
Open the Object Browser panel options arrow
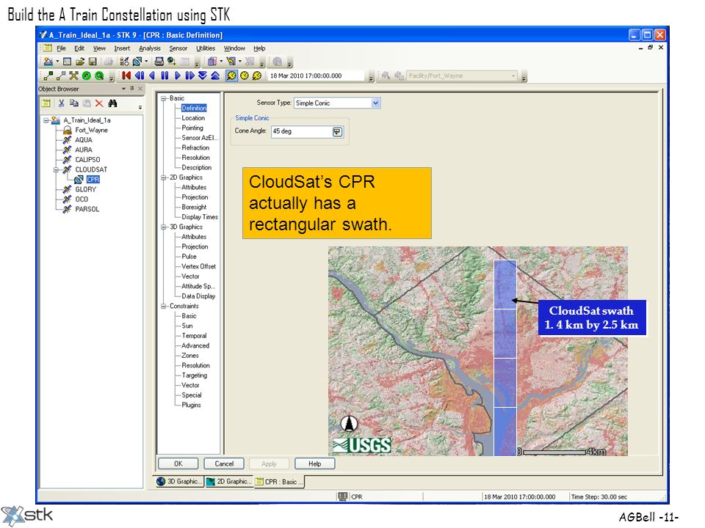coord(123,89)
